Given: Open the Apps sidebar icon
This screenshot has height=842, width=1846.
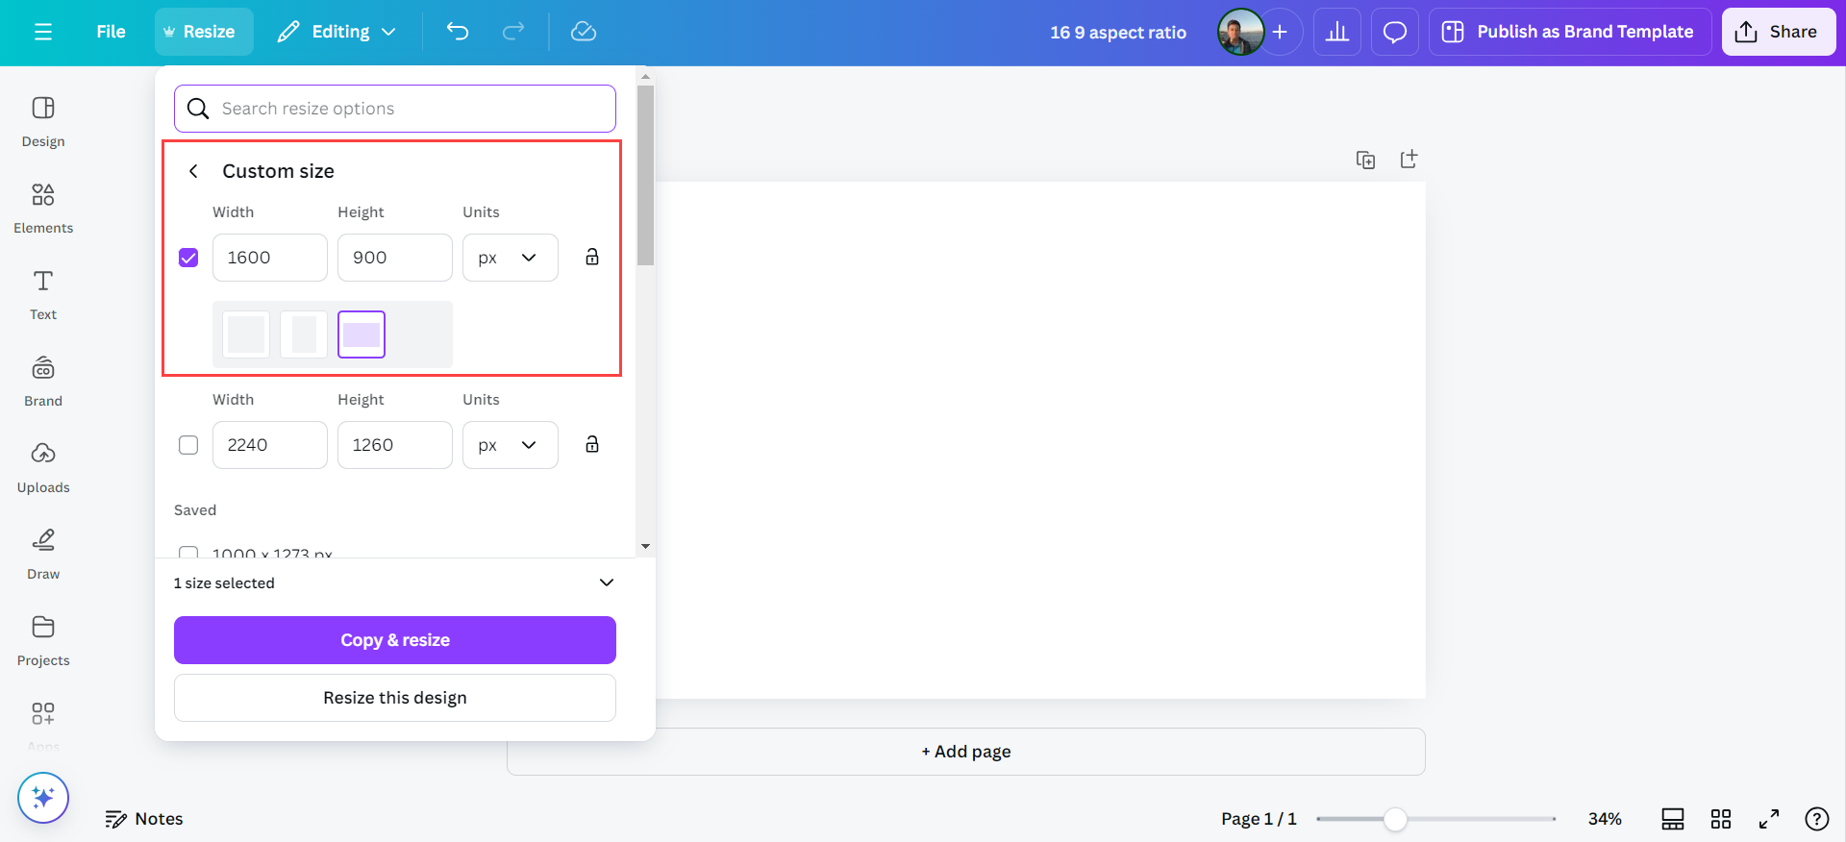Looking at the screenshot, I should (43, 725).
